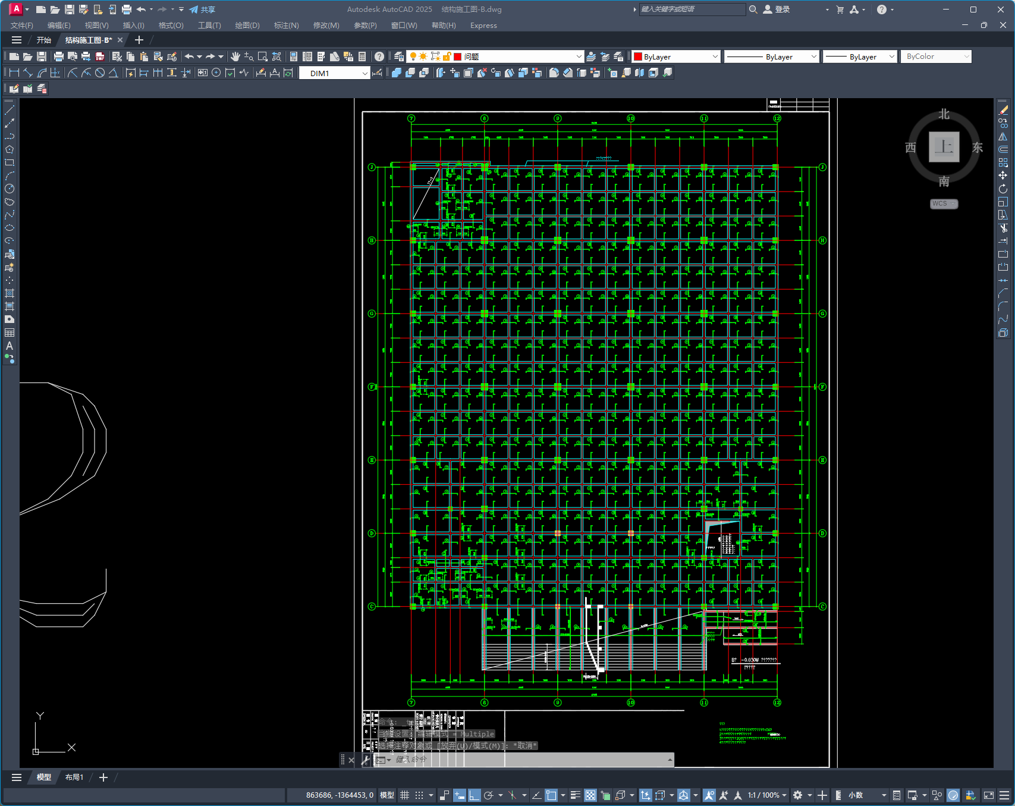Switch to the 开始 tab
This screenshot has height=806, width=1015.
click(43, 40)
